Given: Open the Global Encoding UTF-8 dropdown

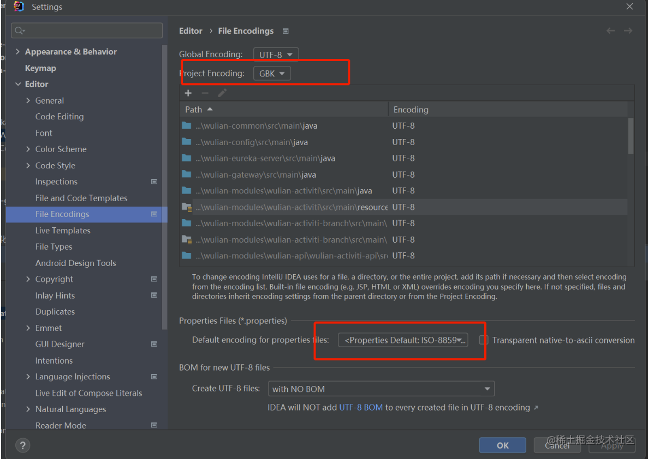Looking at the screenshot, I should point(276,55).
